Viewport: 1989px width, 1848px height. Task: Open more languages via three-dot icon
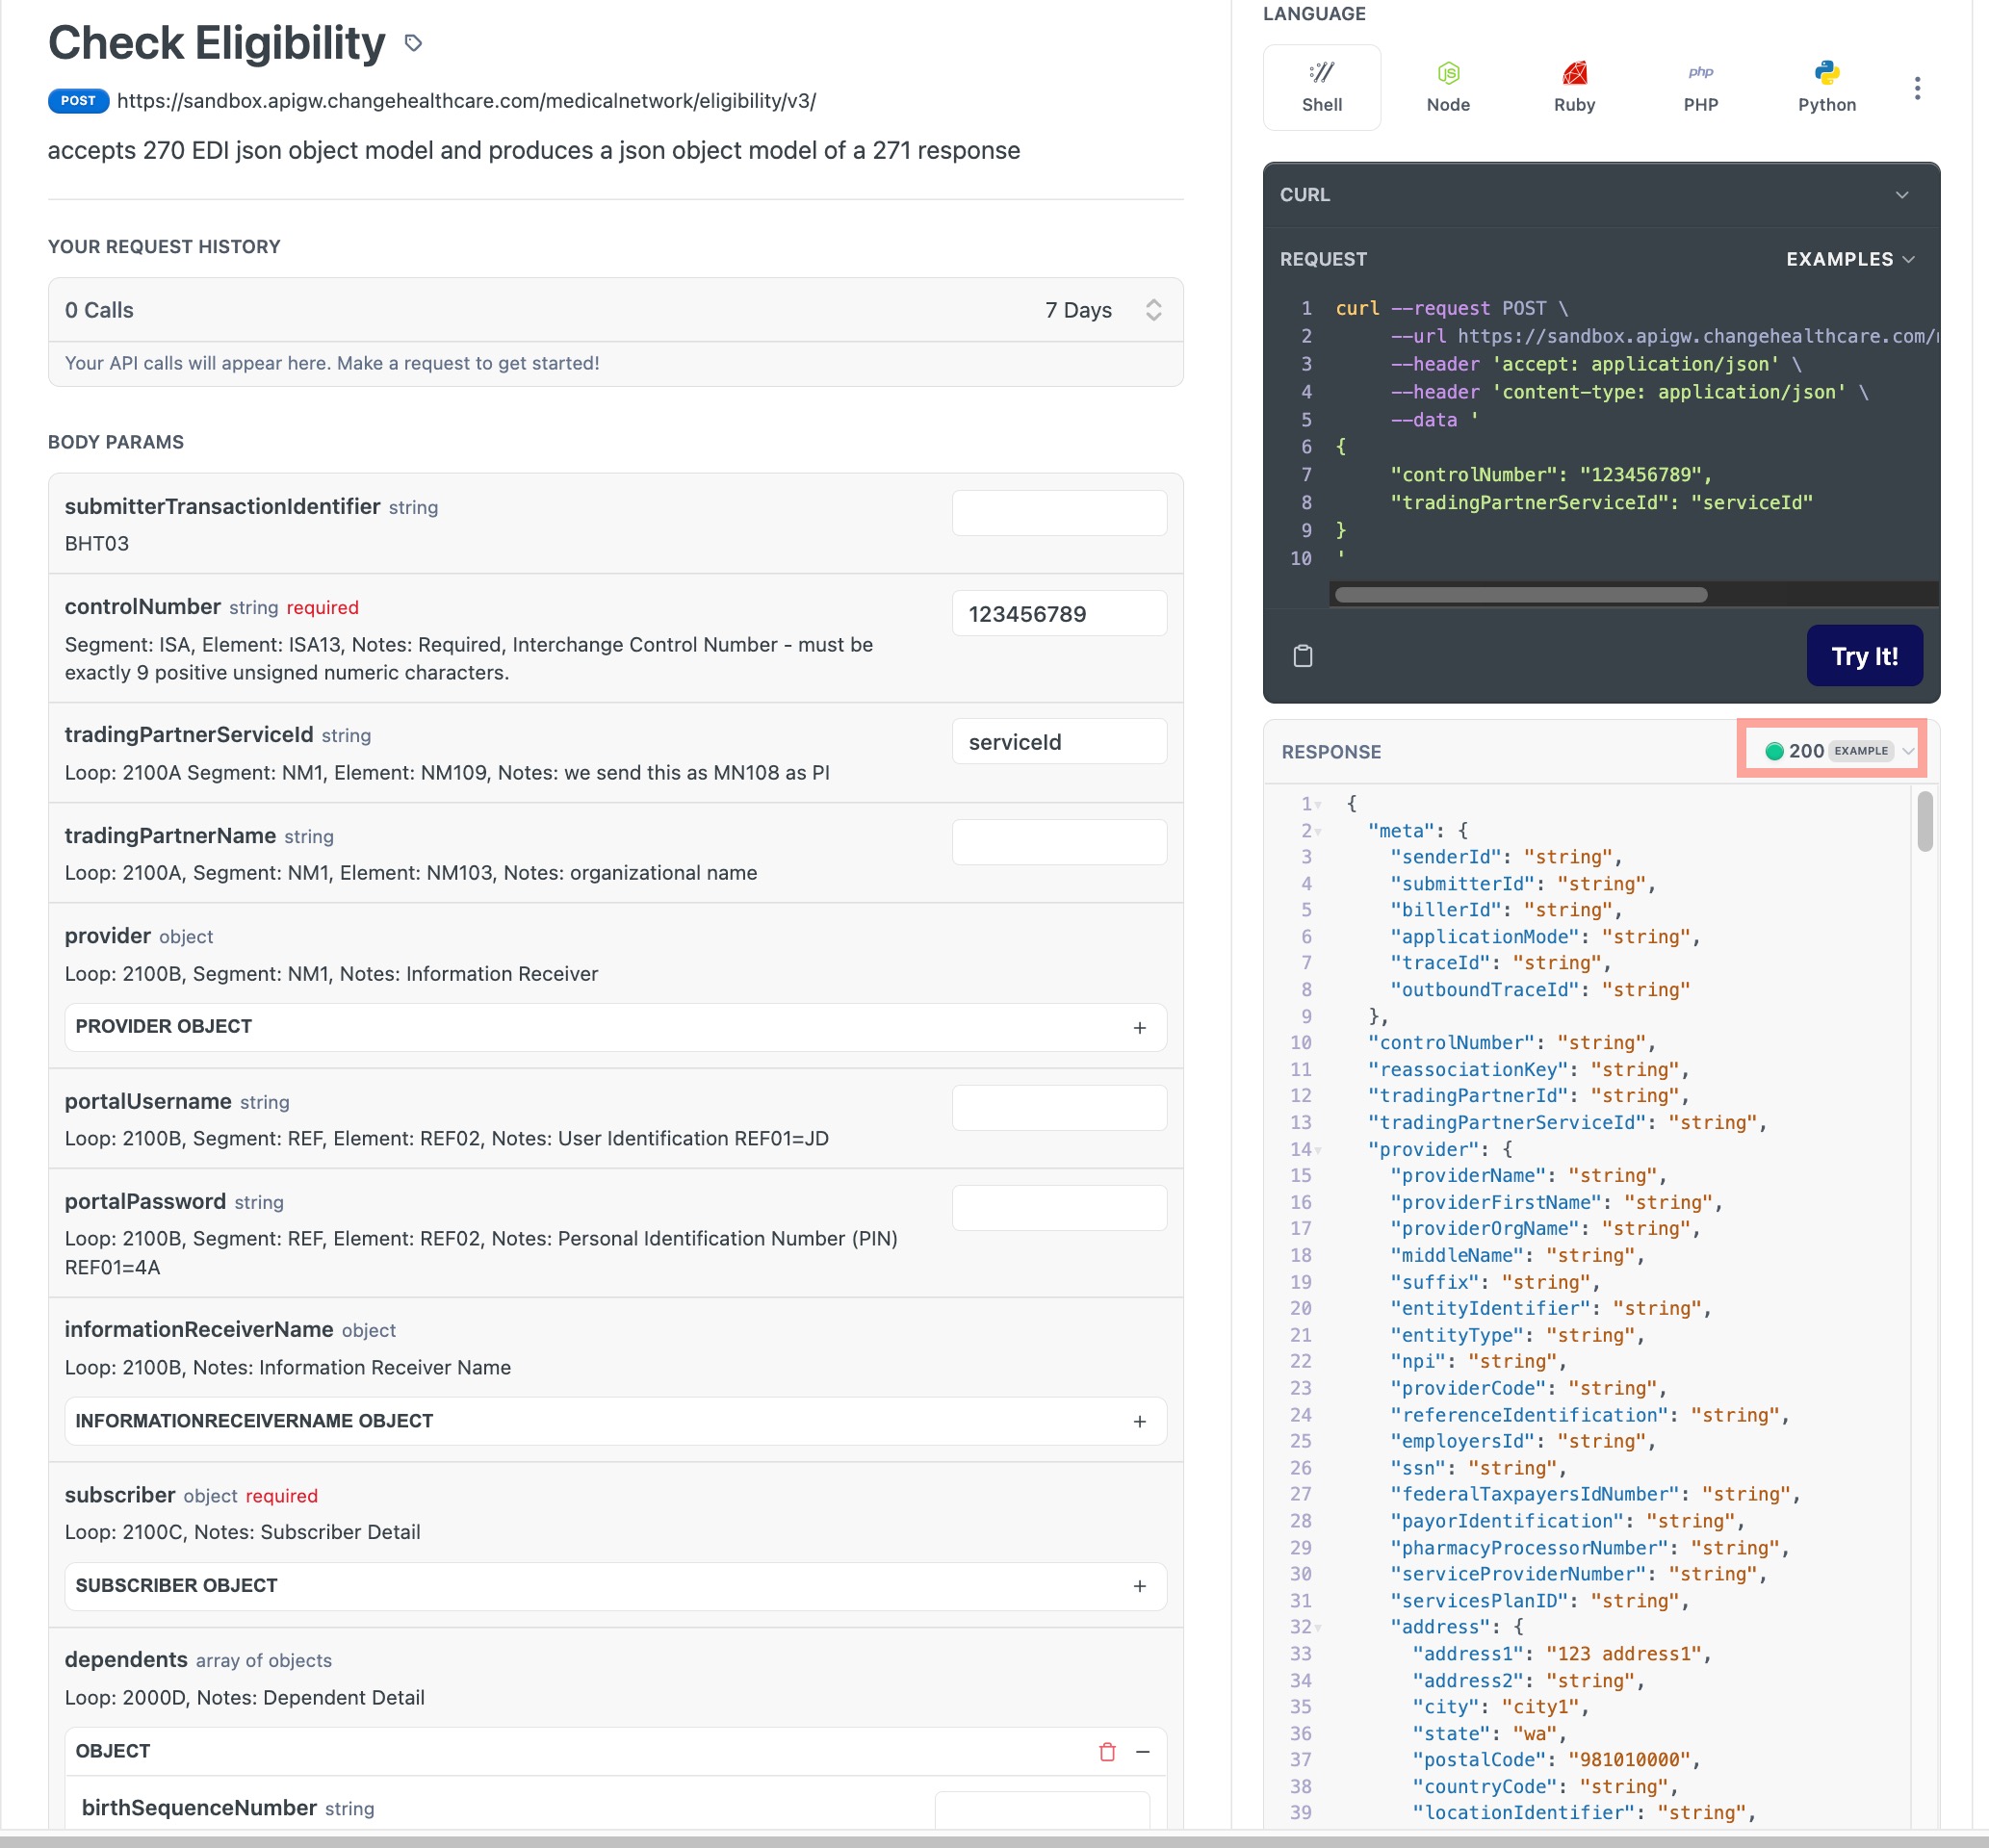(1916, 88)
